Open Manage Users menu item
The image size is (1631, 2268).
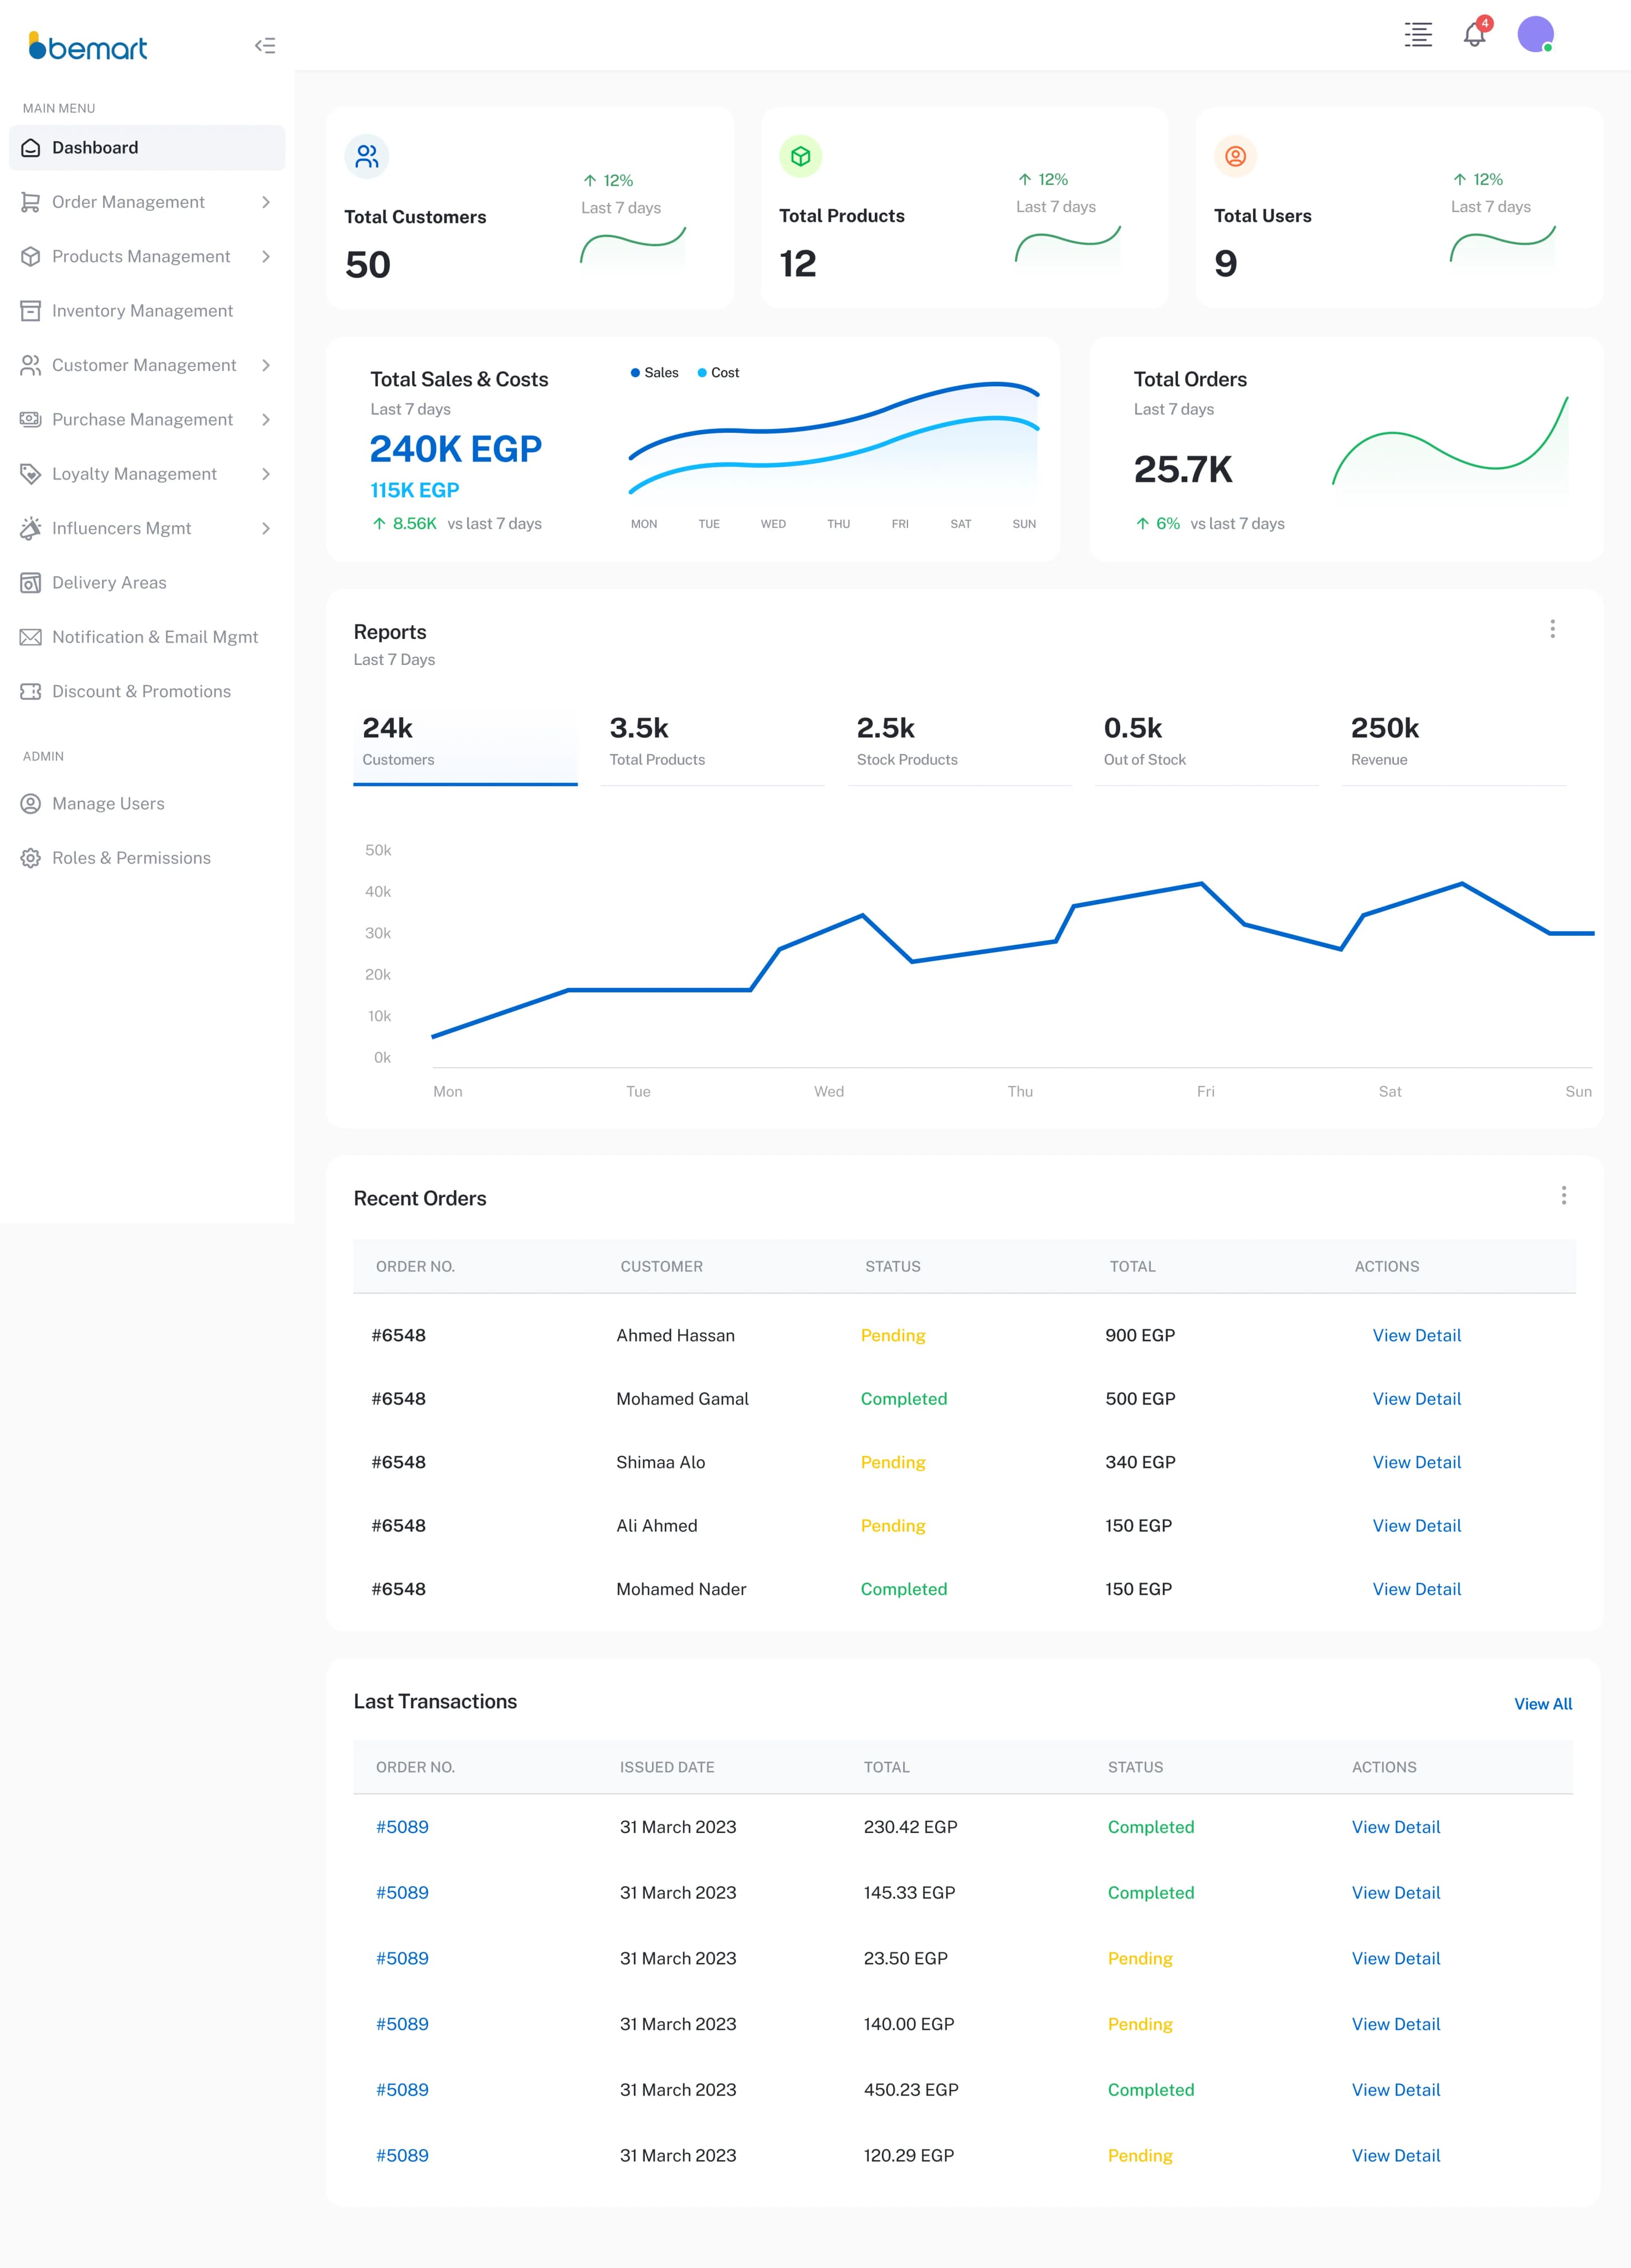point(147,804)
